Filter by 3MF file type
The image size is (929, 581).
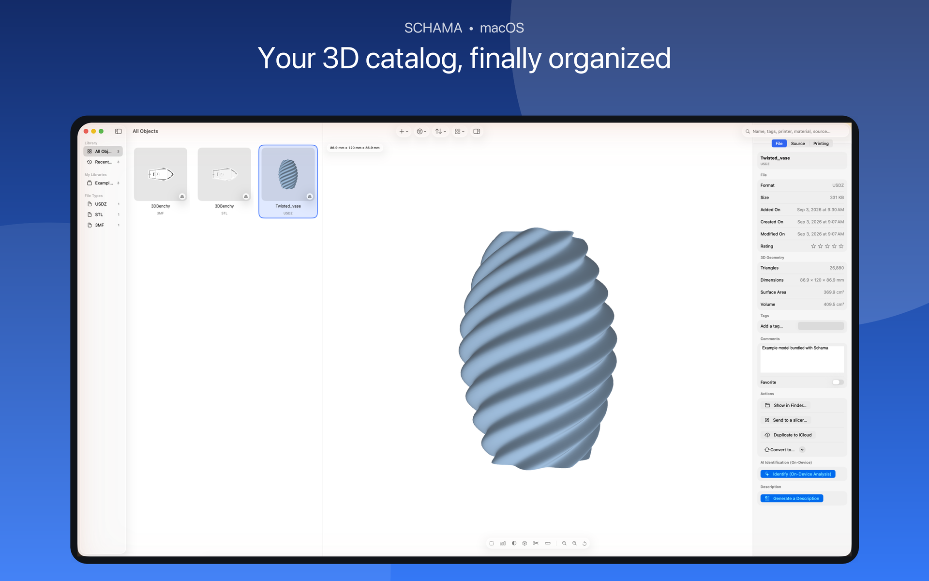[x=103, y=225]
